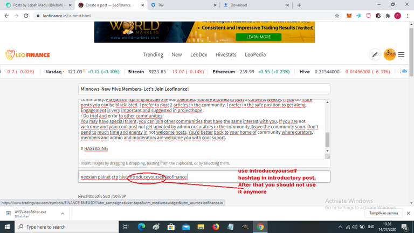
Task: Open notification center icon
Action: 404,227
